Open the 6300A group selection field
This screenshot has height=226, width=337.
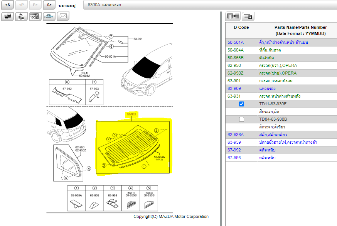[210, 5]
